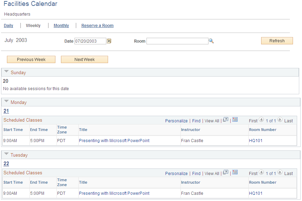The width and height of the screenshot is (302, 201).
Task: Sort Tuesday grid by Instructor
Action: point(191,182)
